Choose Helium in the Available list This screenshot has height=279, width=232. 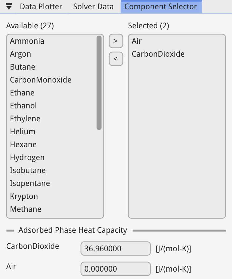(x=23, y=132)
